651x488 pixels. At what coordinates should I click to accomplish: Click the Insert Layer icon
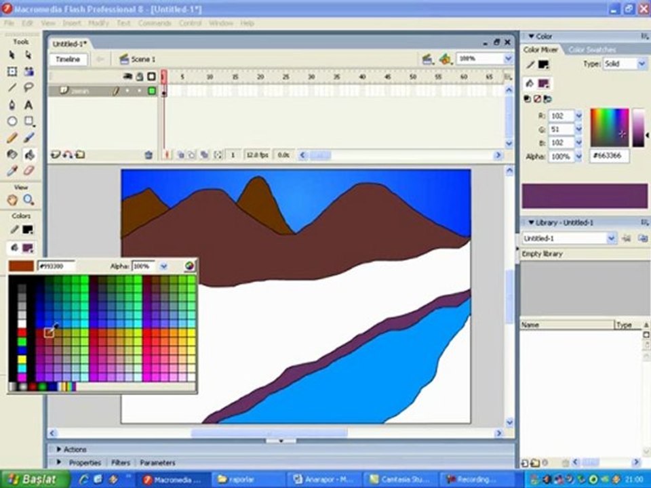click(x=55, y=155)
